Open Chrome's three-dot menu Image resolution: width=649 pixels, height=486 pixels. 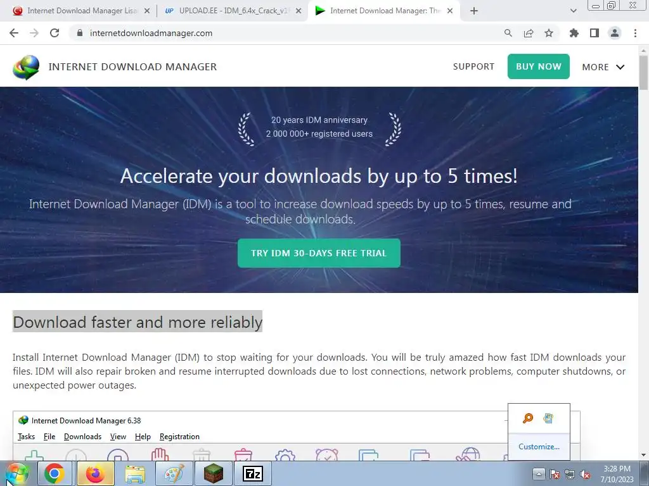(635, 33)
